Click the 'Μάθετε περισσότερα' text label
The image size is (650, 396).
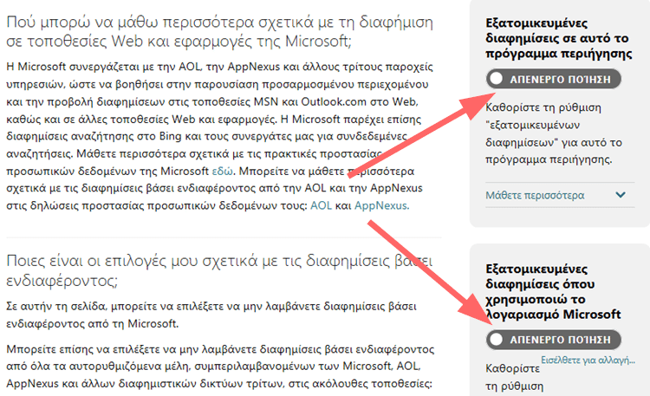(535, 195)
